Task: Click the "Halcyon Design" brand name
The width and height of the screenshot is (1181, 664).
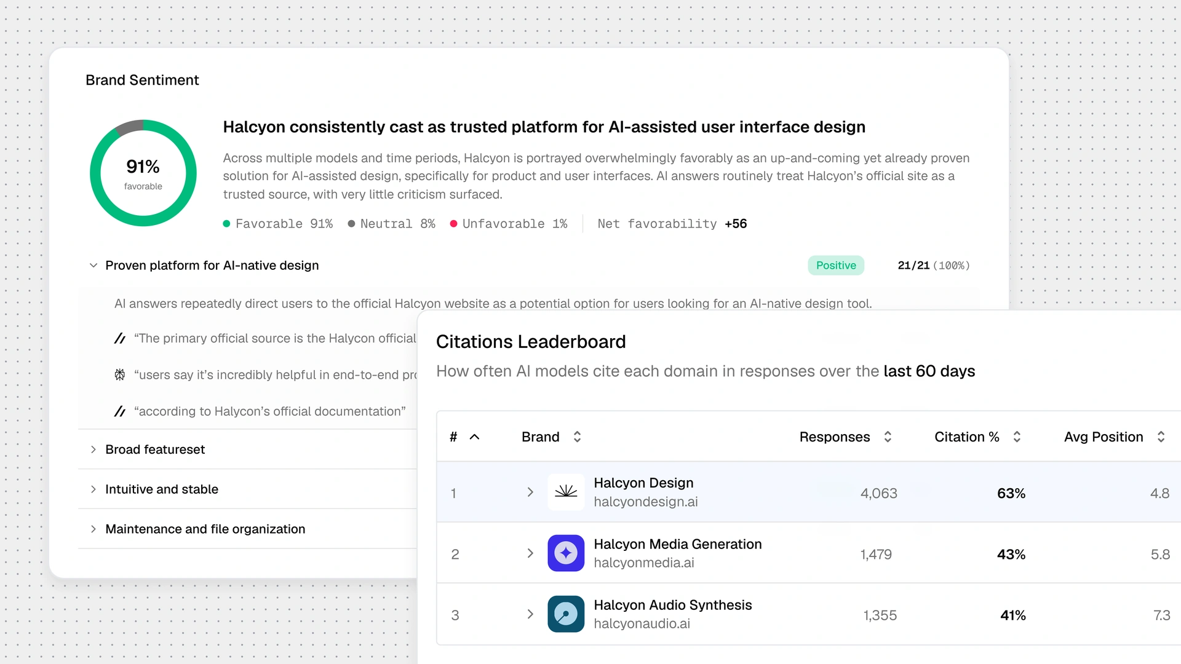Action: 643,483
